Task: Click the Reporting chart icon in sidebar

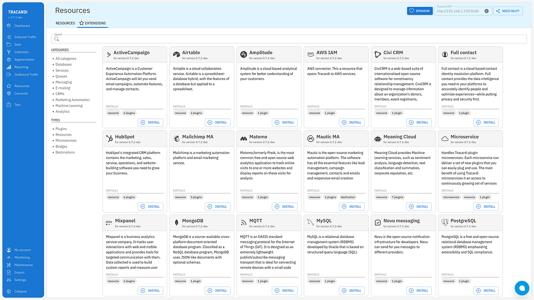Action: click(x=9, y=67)
